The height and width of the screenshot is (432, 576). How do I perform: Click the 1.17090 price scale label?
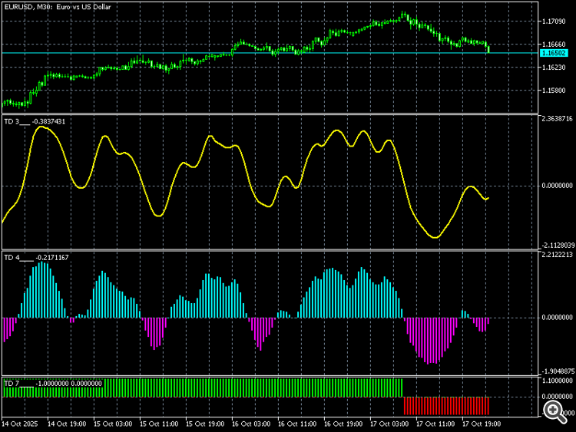point(554,21)
